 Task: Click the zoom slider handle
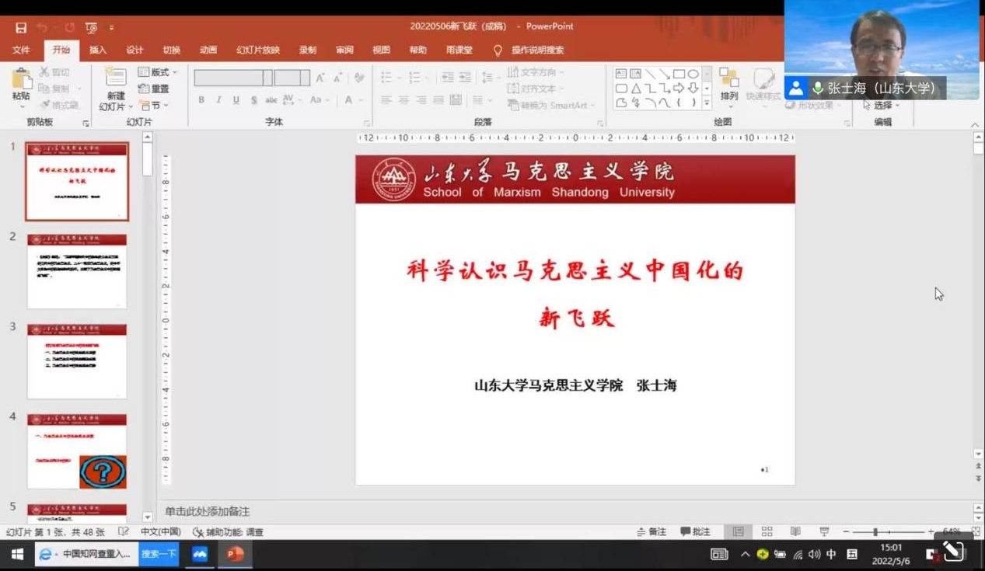pyautogui.click(x=875, y=532)
